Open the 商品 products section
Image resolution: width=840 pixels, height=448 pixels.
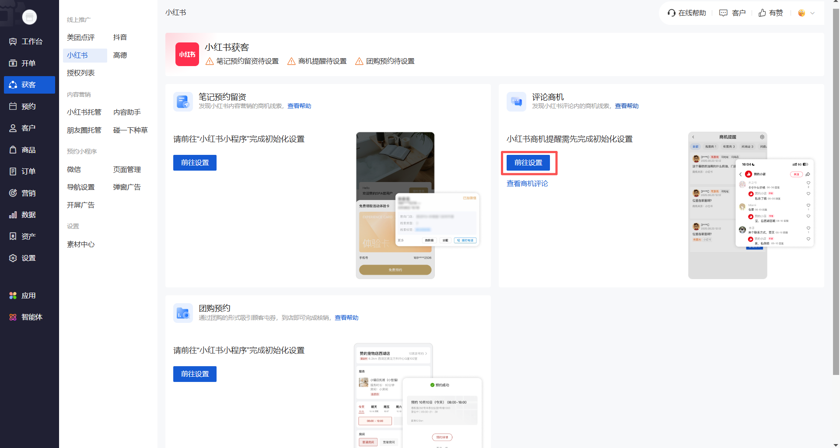point(29,150)
